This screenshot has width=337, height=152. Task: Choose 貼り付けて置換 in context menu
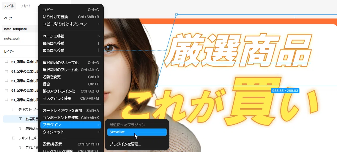[71, 17]
